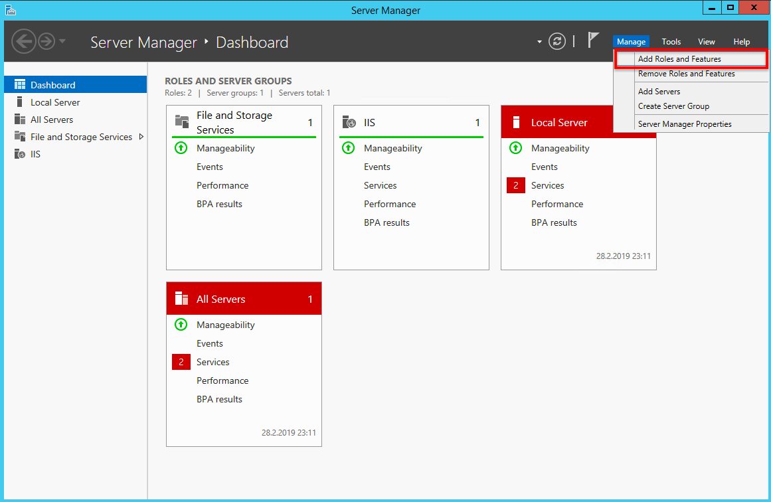Open the Tools menu
Screen dimensions: 771x502
tap(671, 42)
